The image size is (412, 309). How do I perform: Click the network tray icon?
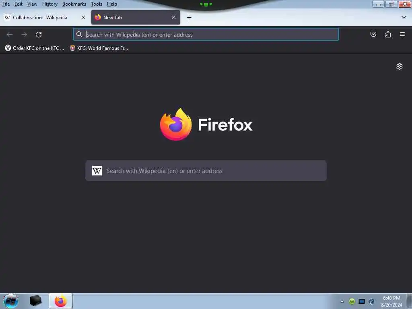(x=371, y=301)
